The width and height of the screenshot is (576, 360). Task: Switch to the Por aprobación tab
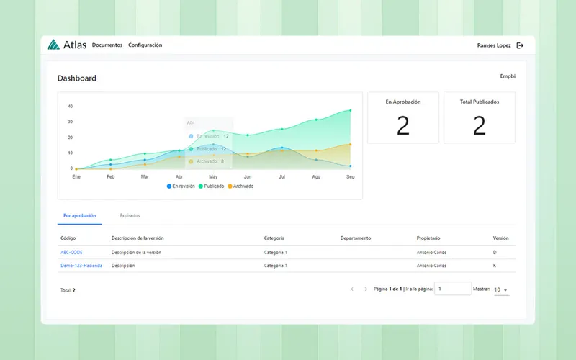pyautogui.click(x=80, y=215)
